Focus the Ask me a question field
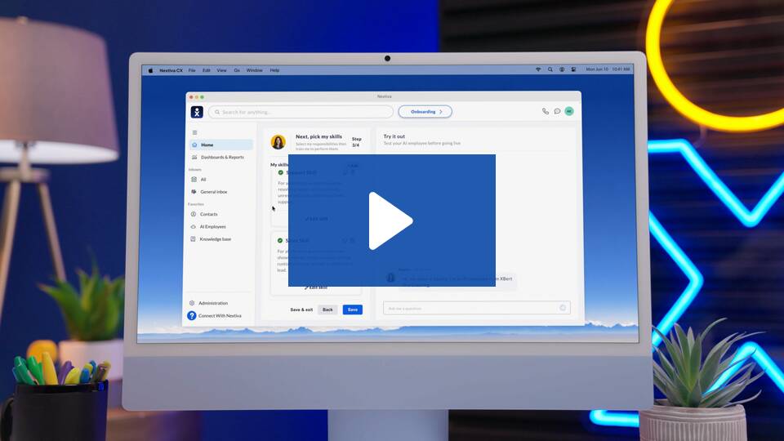The height and width of the screenshot is (441, 784). click(x=476, y=308)
